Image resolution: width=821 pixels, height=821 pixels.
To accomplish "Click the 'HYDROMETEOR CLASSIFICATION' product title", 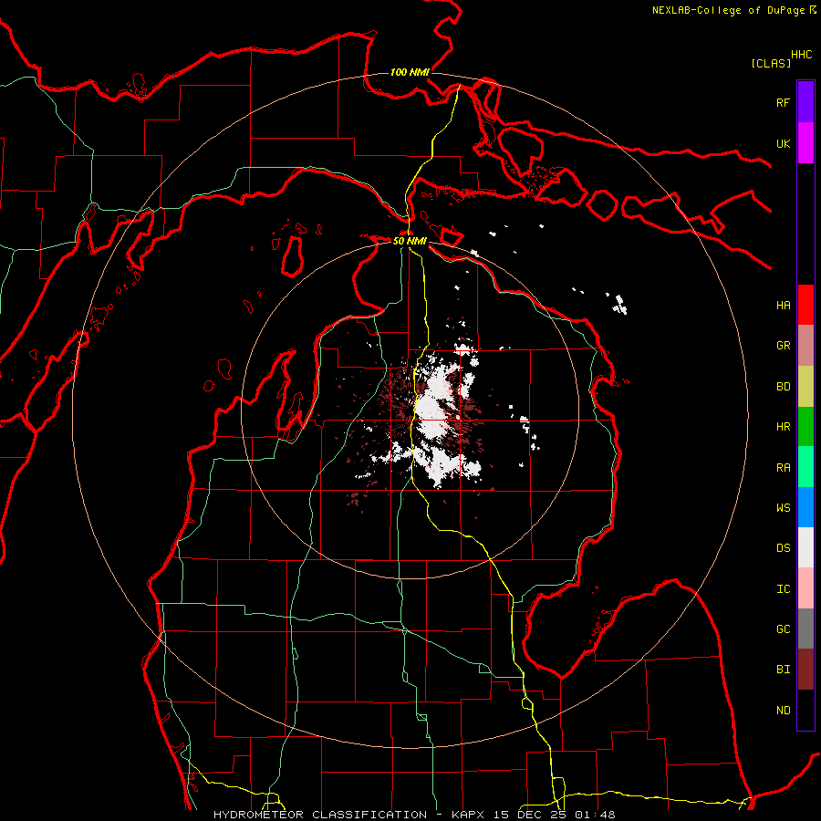I will pyautogui.click(x=320, y=815).
